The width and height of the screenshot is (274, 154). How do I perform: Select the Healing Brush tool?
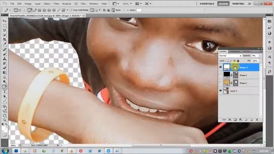pyautogui.click(x=5, y=50)
